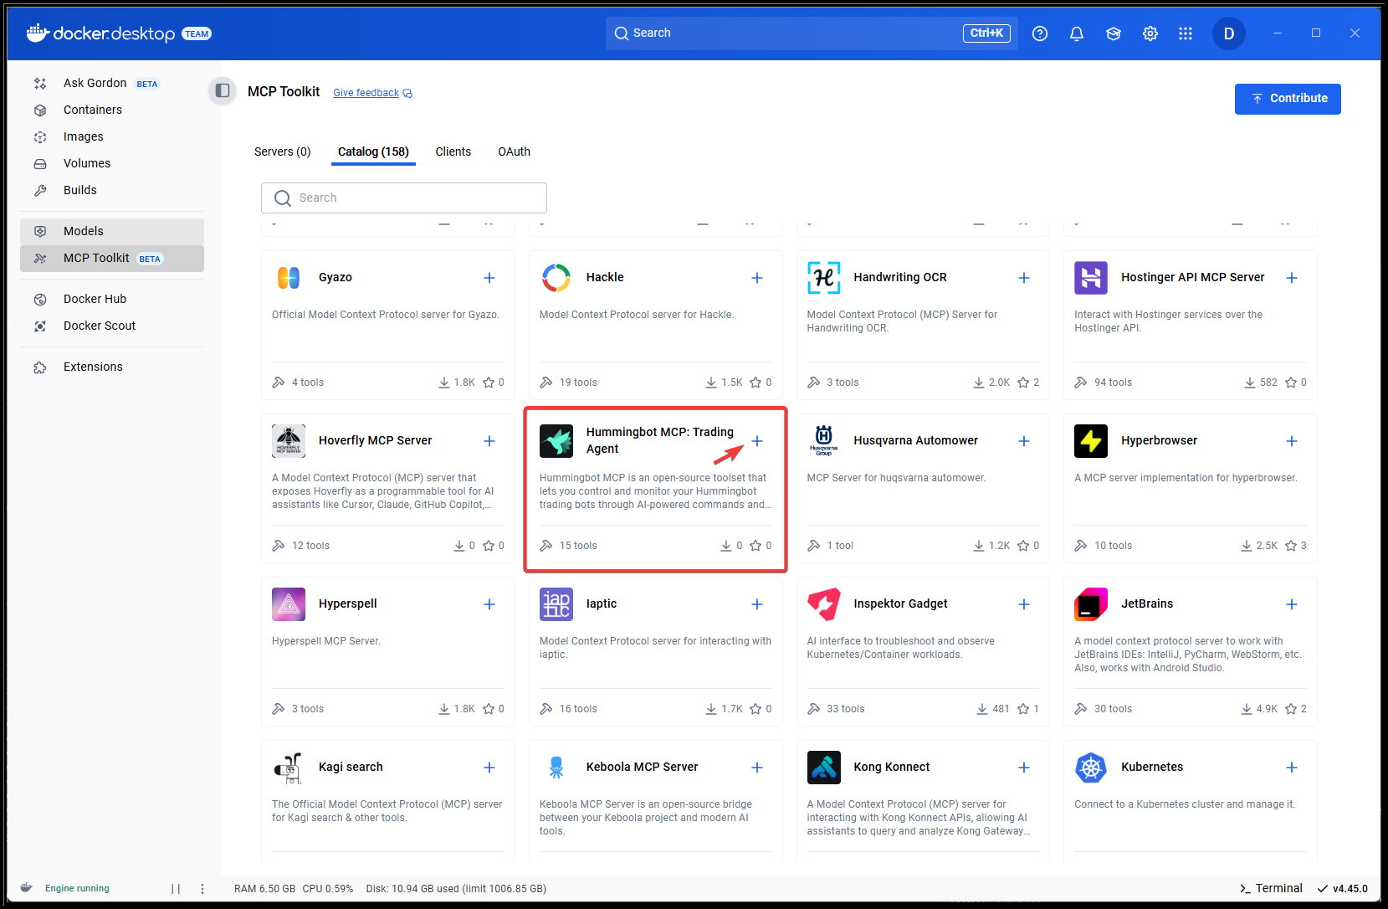Open Docker Desktop settings gear
Image resolution: width=1388 pixels, height=909 pixels.
coord(1150,33)
